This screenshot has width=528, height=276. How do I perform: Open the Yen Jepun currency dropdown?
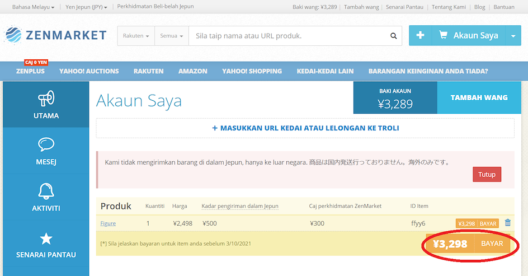coord(86,7)
